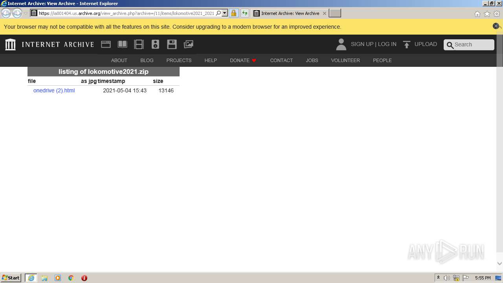The width and height of the screenshot is (503, 283).
Task: Show hidden system tray icons
Action: coord(438,278)
